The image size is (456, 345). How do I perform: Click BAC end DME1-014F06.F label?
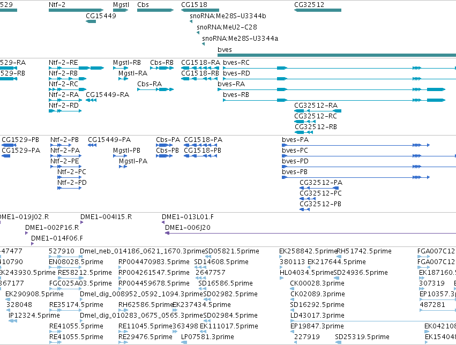[x=57, y=238]
